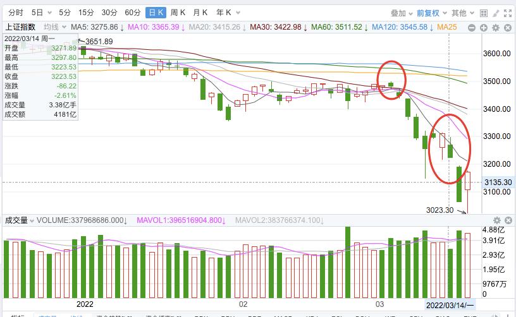This screenshot has width=516, height=317.
Task: Open the 叠加 overlay dropdown
Action: pyautogui.click(x=402, y=13)
